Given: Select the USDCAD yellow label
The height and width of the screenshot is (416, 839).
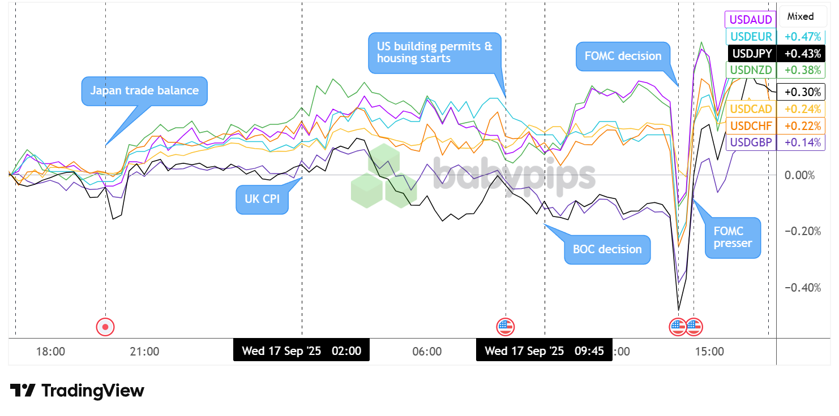Looking at the screenshot, I should coord(751,109).
